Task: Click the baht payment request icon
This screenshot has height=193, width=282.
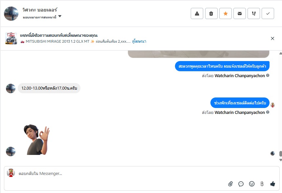Action: click(262, 184)
